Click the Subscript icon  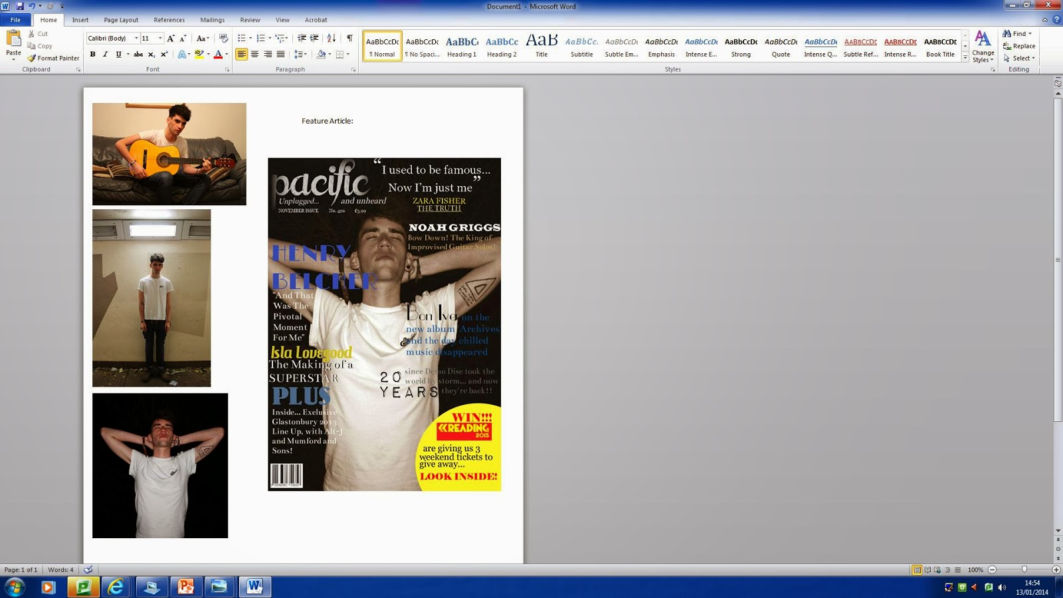coord(151,56)
